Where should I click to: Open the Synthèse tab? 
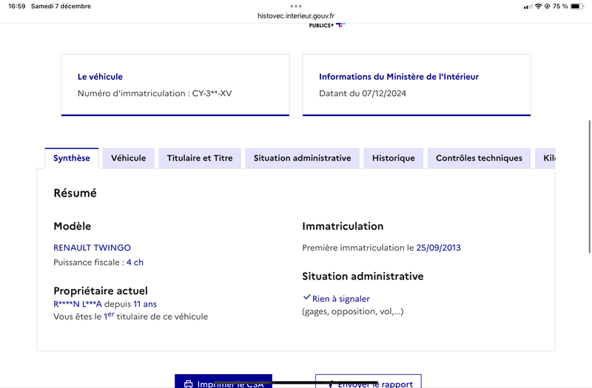click(x=72, y=158)
